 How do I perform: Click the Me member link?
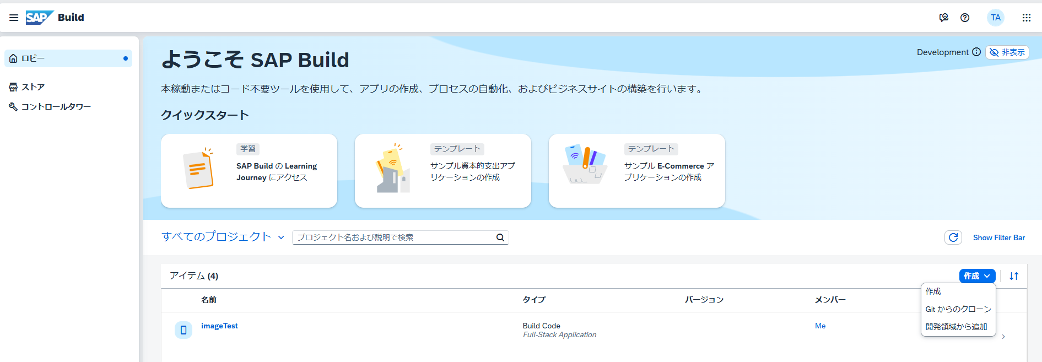pos(820,326)
